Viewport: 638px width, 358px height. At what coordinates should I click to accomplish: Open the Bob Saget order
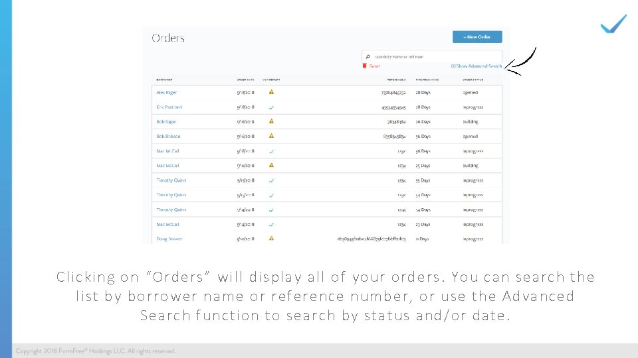click(166, 122)
